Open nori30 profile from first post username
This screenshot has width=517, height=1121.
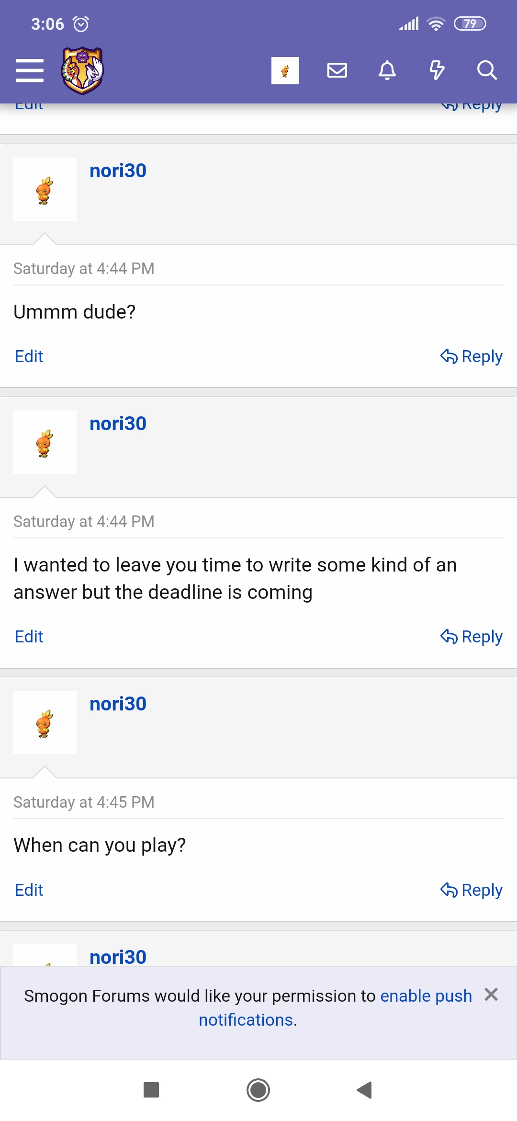click(x=118, y=171)
